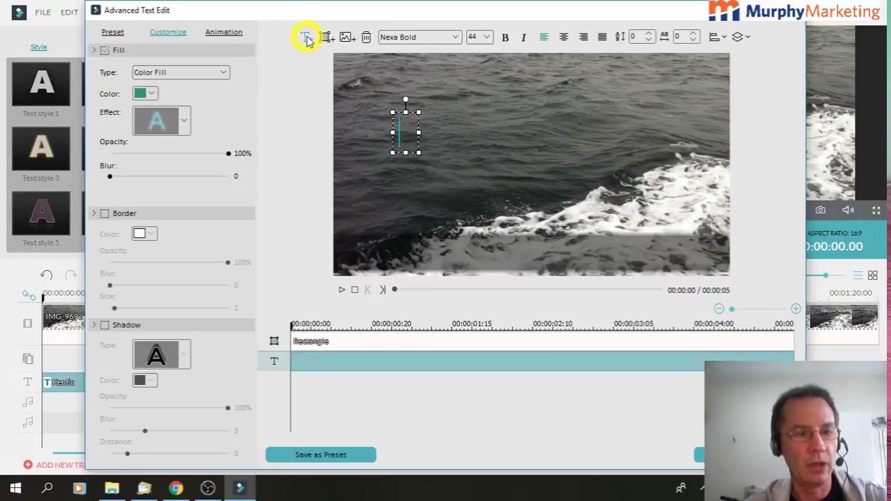Screen dimensions: 891x501
Task: Zoom out the text timeline
Action: (719, 308)
